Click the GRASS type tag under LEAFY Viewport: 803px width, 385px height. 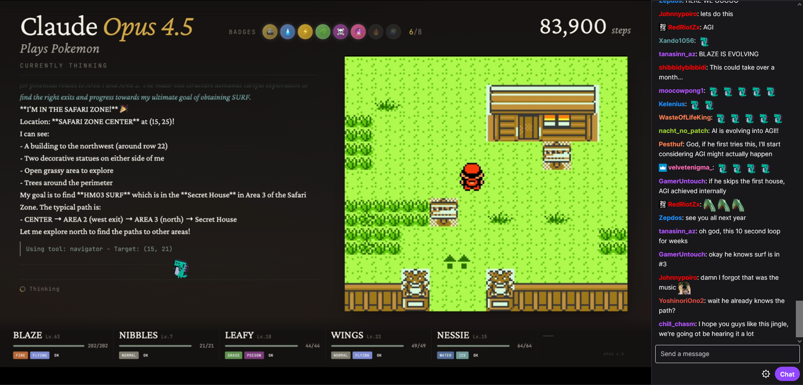tap(233, 355)
